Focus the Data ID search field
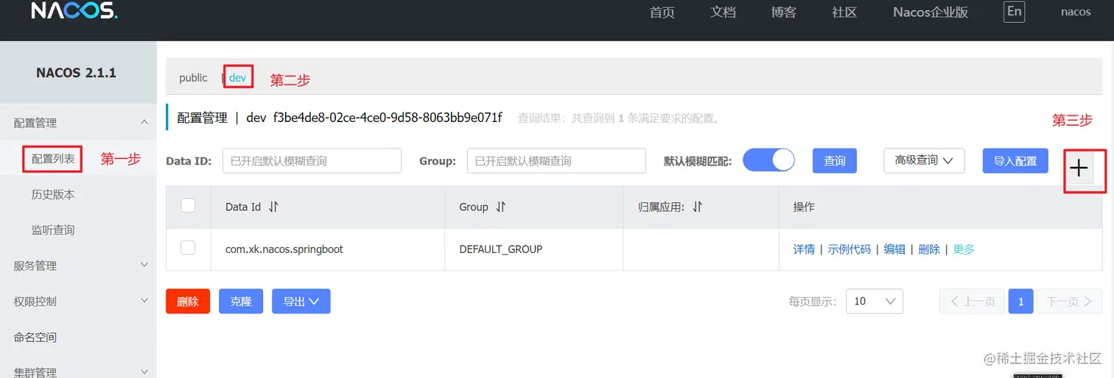 point(312,160)
